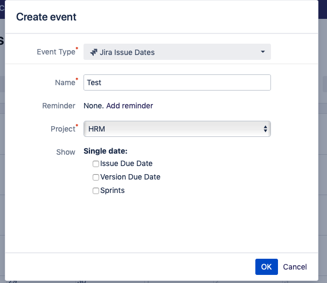The image size is (327, 283).
Task: Check the Version Due Date checkbox
Action: (96, 177)
